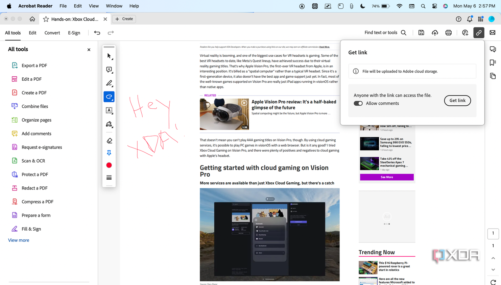Viewport: 501px width, 285px height.
Task: Click the Get link button
Action: tap(457, 100)
